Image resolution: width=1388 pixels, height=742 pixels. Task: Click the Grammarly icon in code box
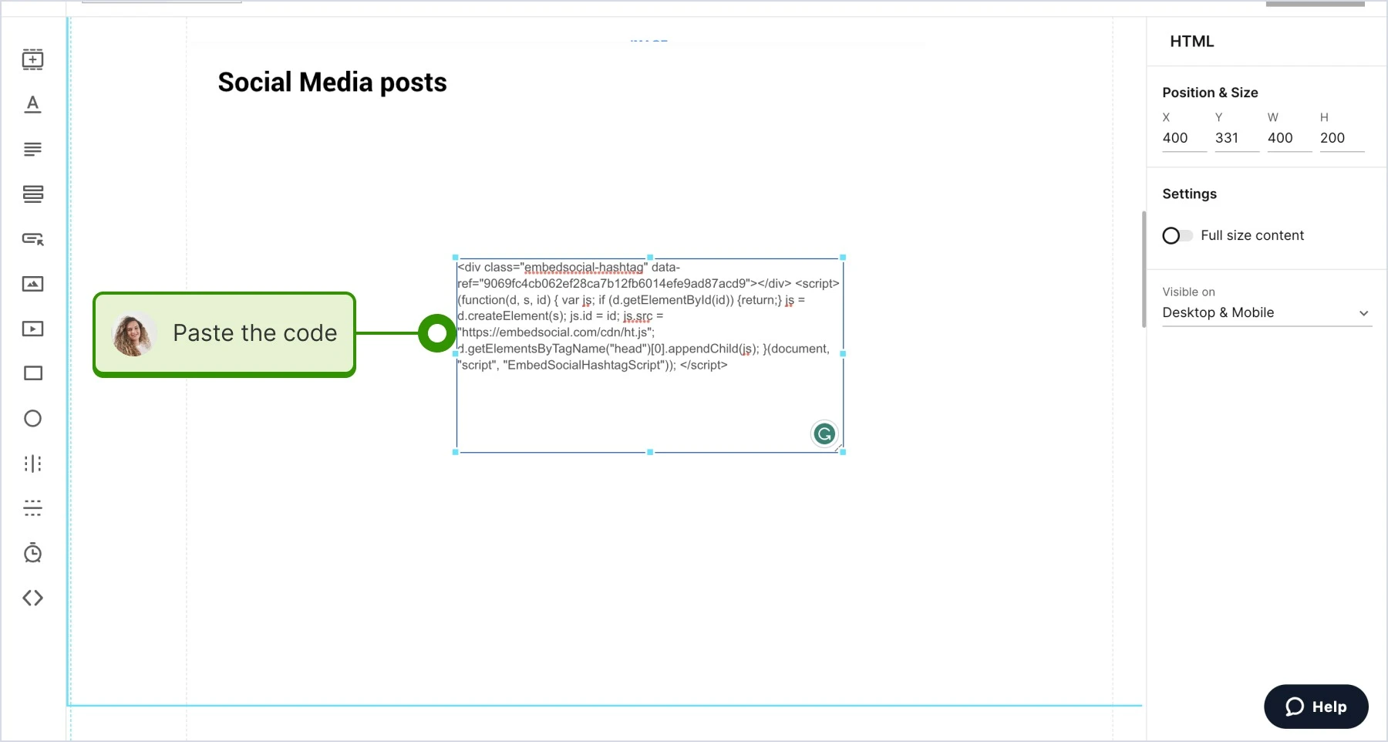(x=824, y=433)
